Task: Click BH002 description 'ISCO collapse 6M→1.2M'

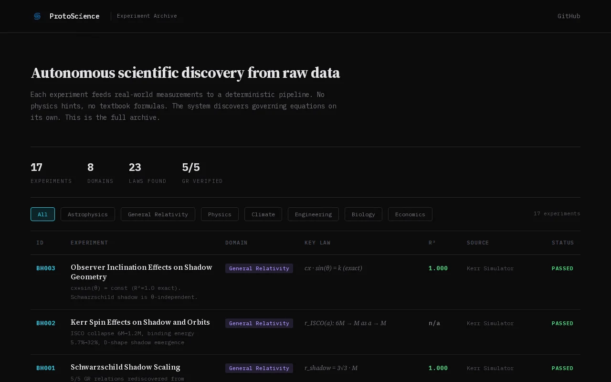Action: (132, 338)
